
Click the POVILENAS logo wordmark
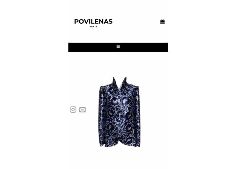click(93, 22)
